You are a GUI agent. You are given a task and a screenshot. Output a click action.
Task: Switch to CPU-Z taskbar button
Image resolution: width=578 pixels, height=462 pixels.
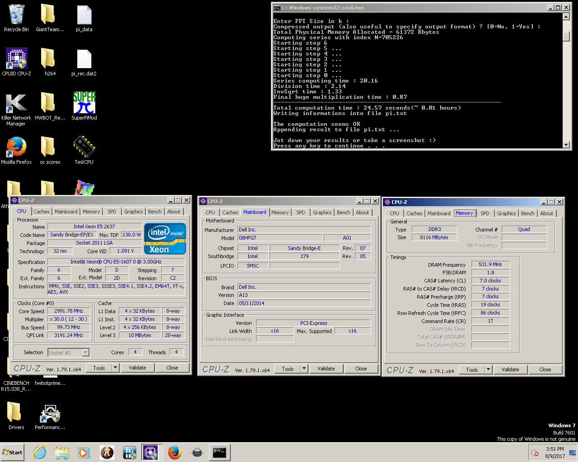pyautogui.click(x=150, y=453)
